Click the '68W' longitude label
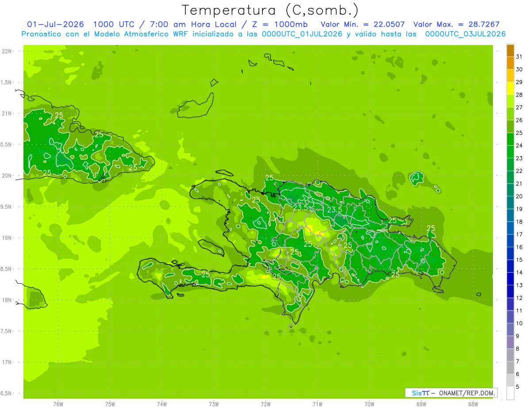The image size is (531, 410). (473, 404)
